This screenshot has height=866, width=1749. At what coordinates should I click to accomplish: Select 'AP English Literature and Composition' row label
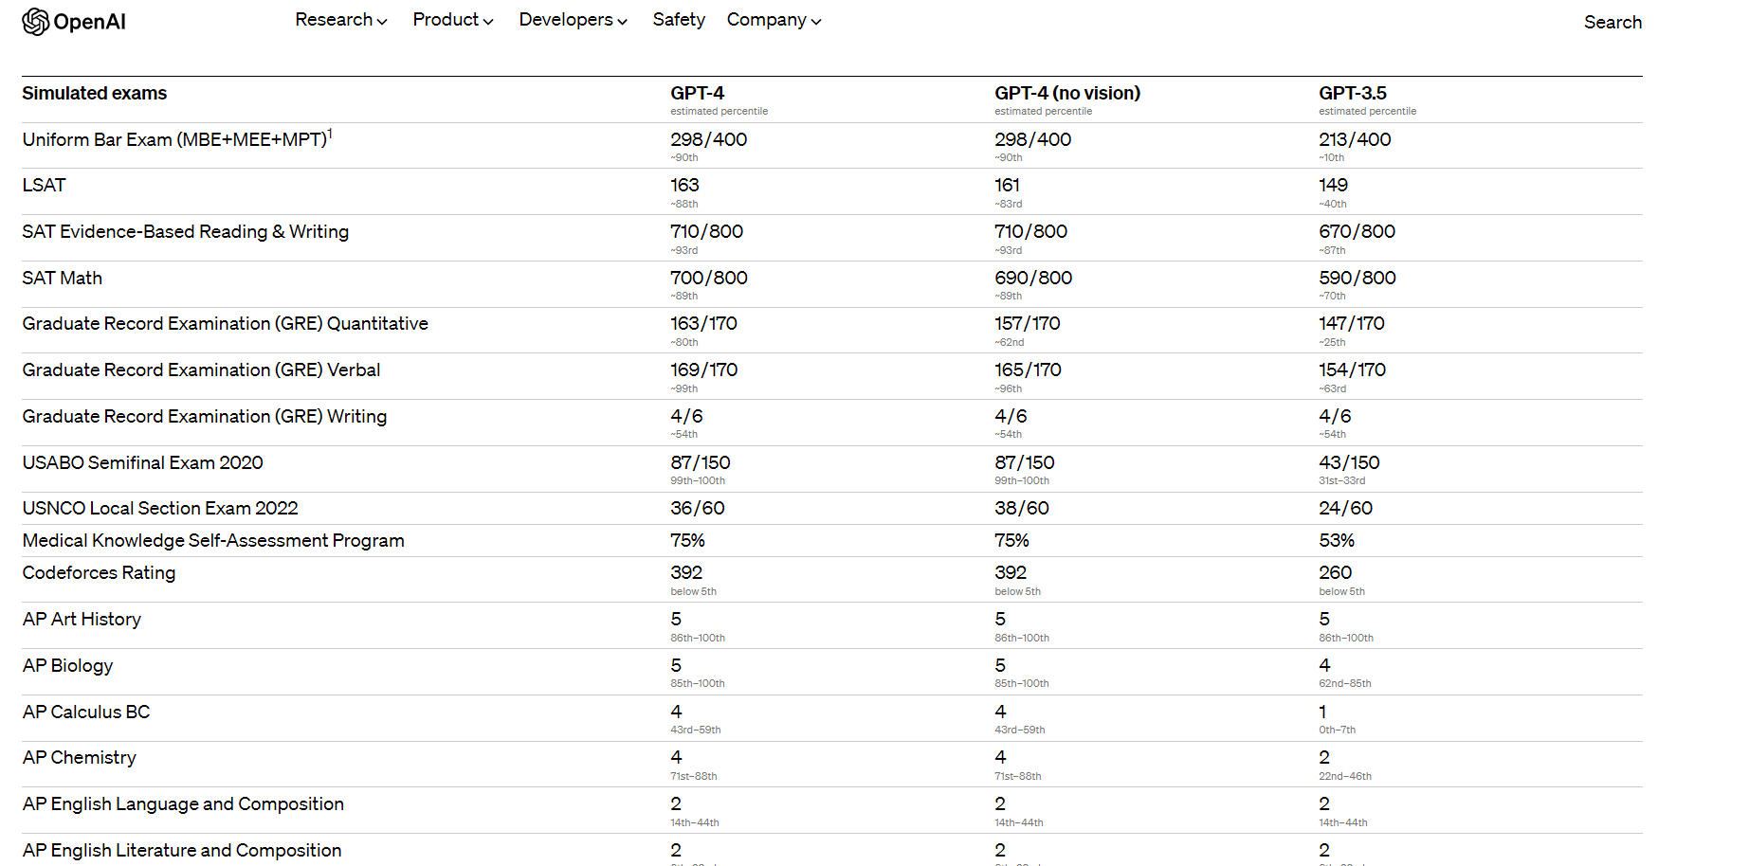182,850
